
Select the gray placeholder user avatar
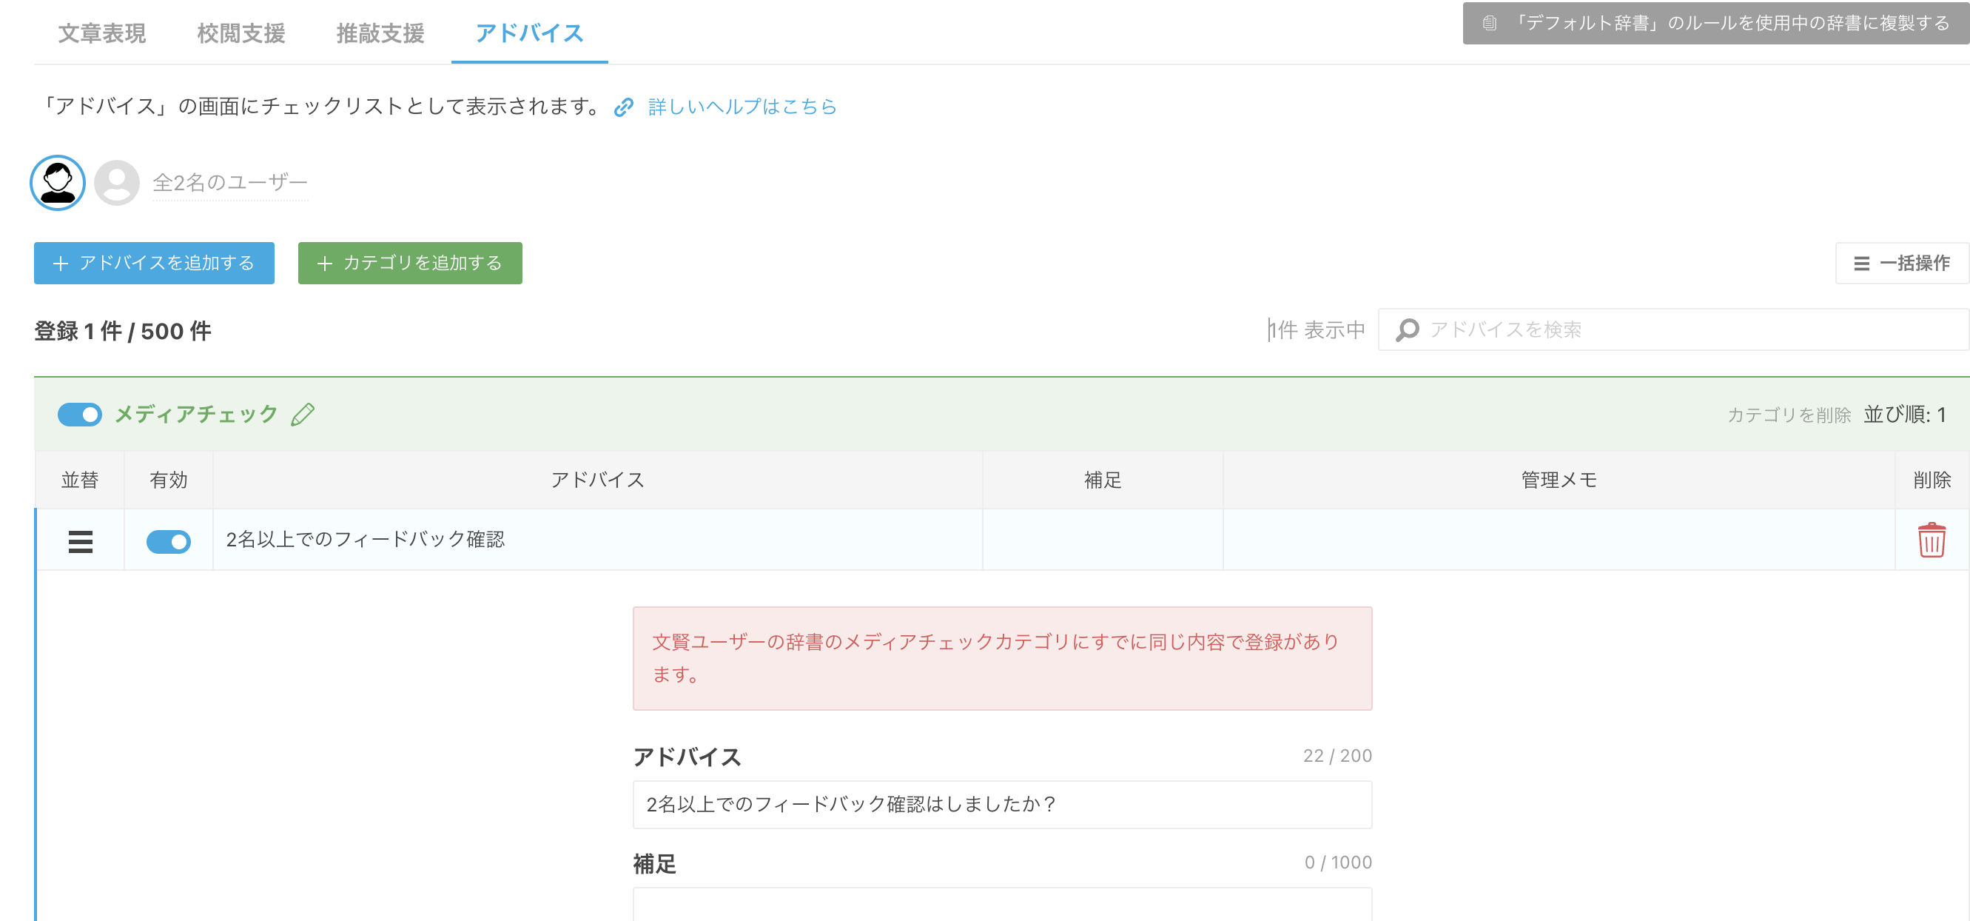tap(116, 182)
